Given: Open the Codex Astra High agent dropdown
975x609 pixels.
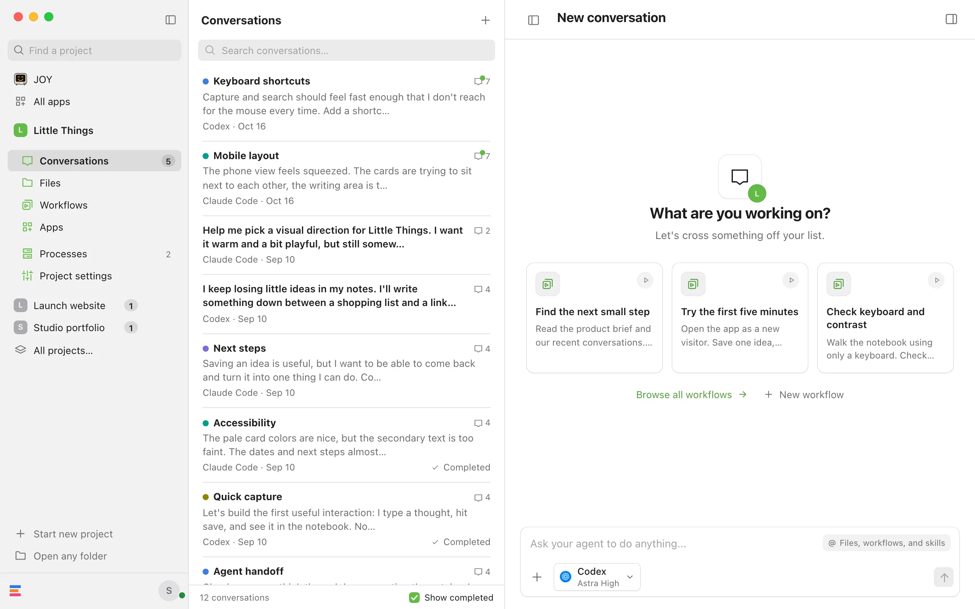Looking at the screenshot, I should [x=597, y=577].
